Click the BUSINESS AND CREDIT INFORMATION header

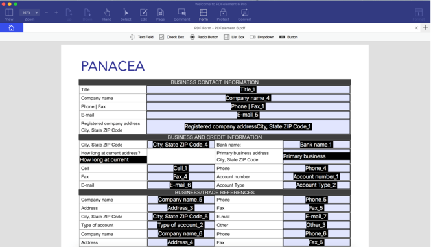(215, 137)
